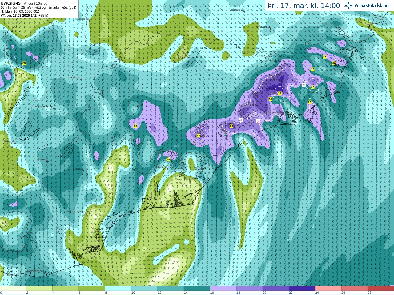This screenshot has height=295, width=394.
Task: Click the legend tick label 16
Action: 212,293
